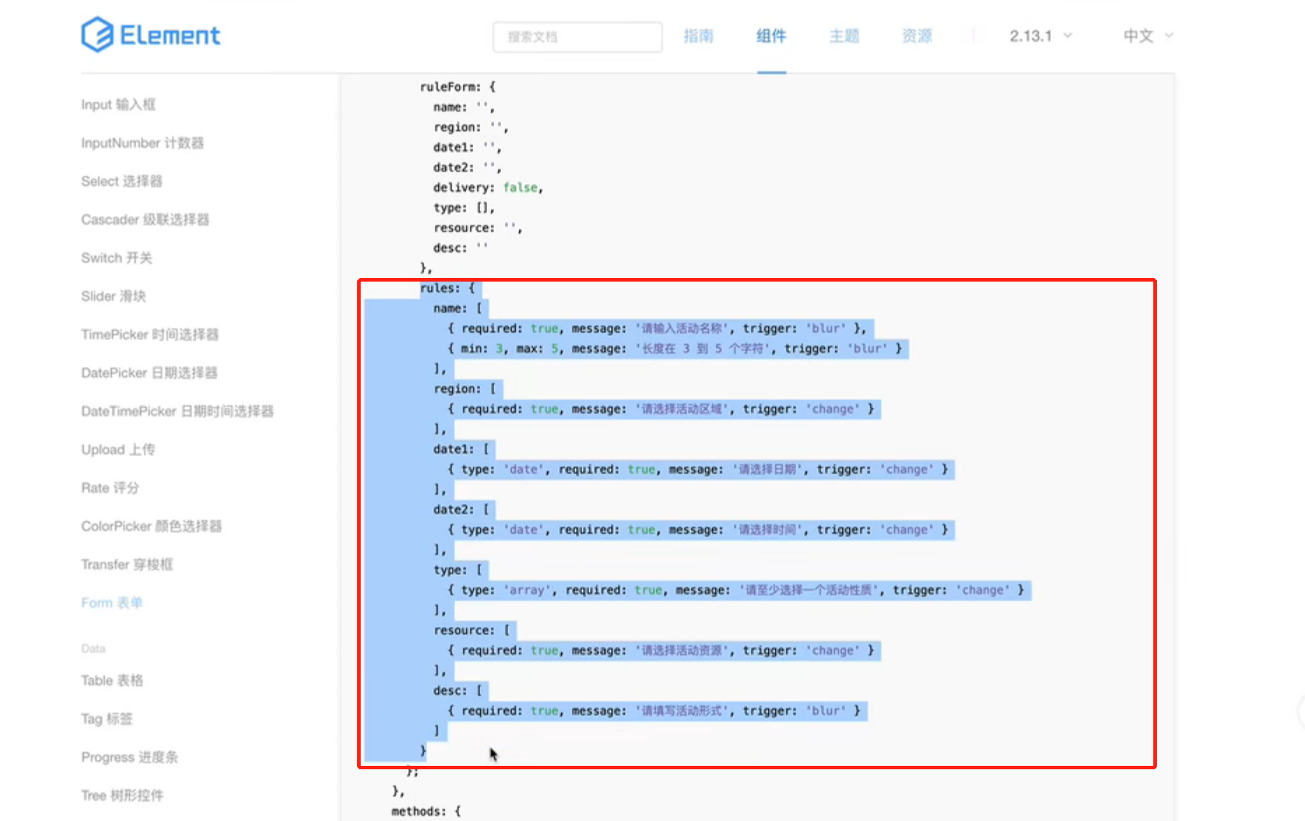Expand the 2.13.1 version dropdown
Image resolution: width=1305 pixels, height=821 pixels.
pyautogui.click(x=1040, y=36)
